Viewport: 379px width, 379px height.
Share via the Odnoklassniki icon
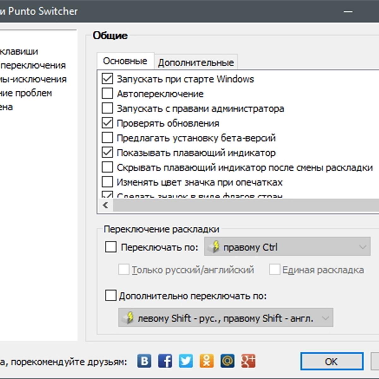(207, 361)
